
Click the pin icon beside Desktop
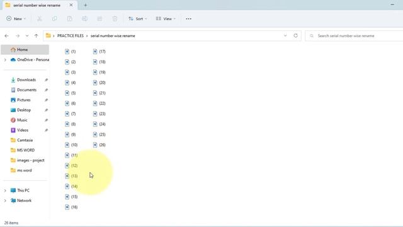coord(46,110)
